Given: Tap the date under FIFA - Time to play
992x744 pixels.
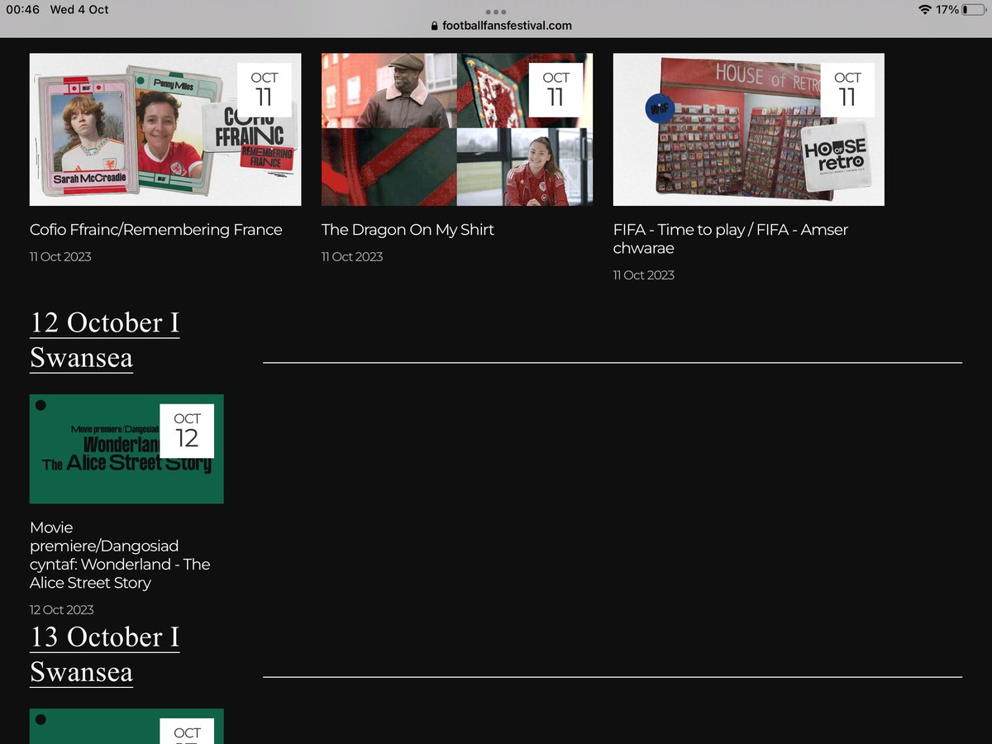Looking at the screenshot, I should (644, 274).
